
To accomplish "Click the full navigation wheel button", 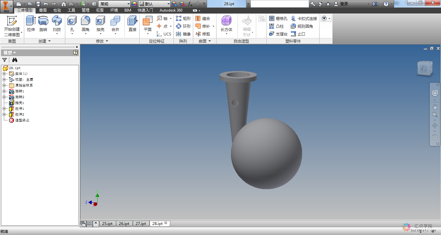I will pyautogui.click(x=435, y=93).
